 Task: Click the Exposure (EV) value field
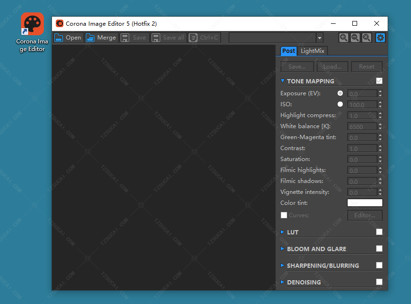tap(362, 94)
